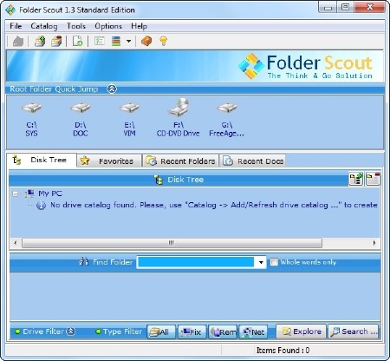Click the colored layout bars toolbar icon
Viewport: 390px width, 361px height.
click(116, 41)
